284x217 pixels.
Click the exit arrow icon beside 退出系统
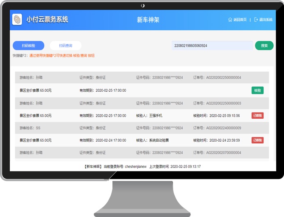click(x=256, y=20)
